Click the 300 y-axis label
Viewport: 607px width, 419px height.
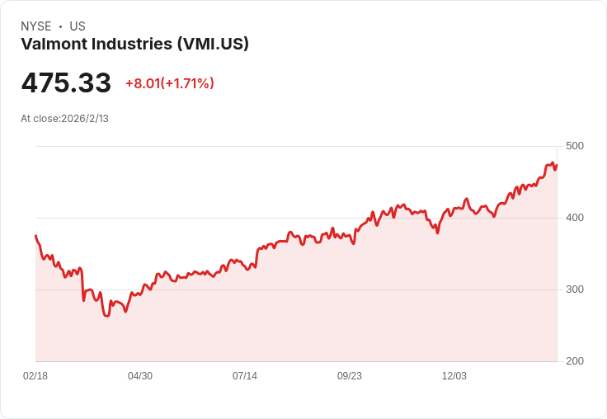tap(575, 290)
